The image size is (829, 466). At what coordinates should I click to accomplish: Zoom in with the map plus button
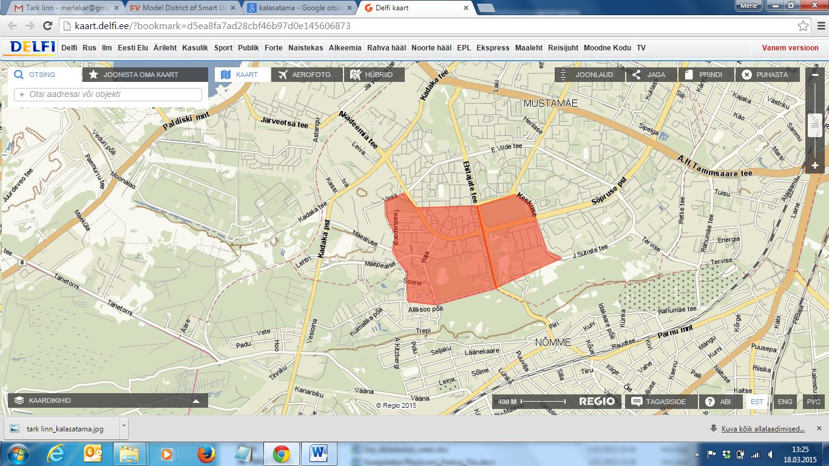[815, 165]
